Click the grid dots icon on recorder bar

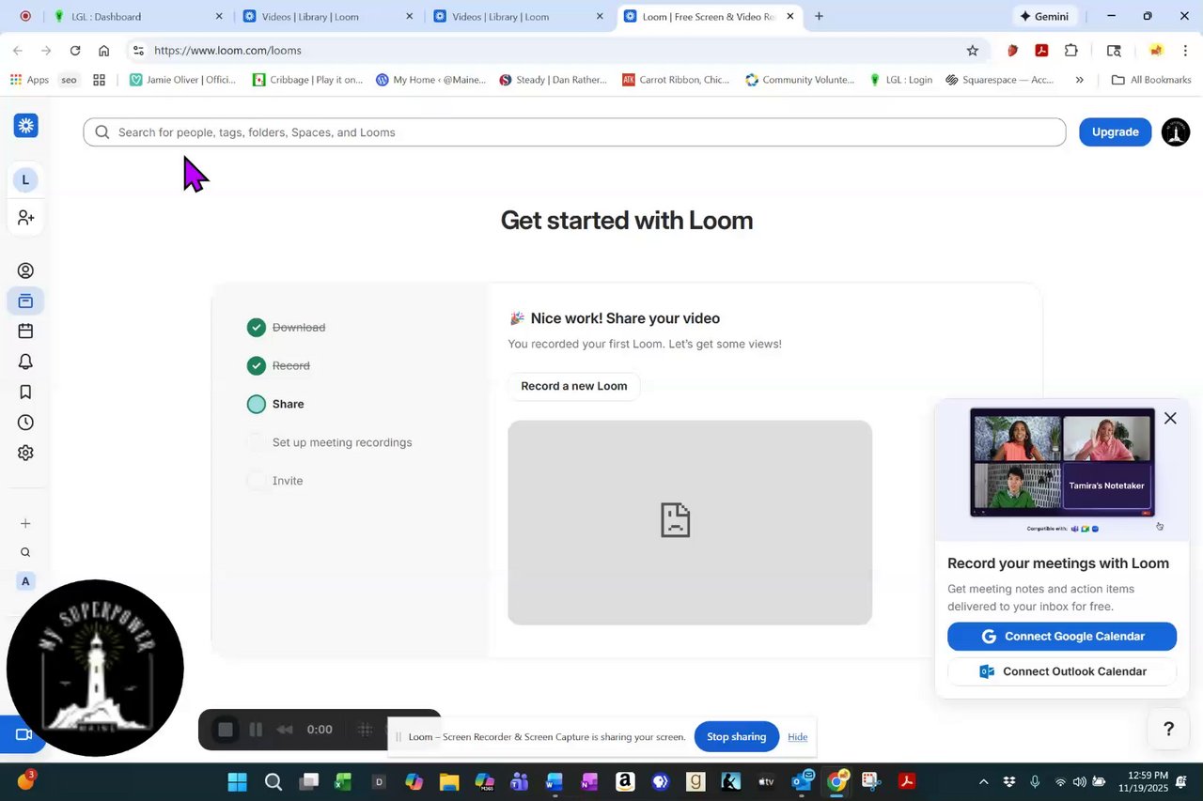point(365,730)
